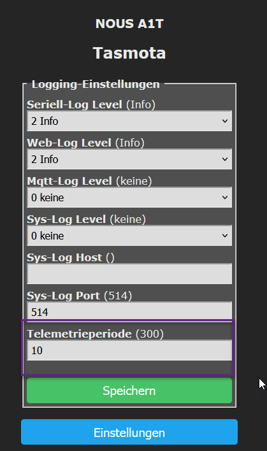Focus the empty Sys-Log Host field
Image resolution: width=267 pixels, height=451 pixels.
129,274
